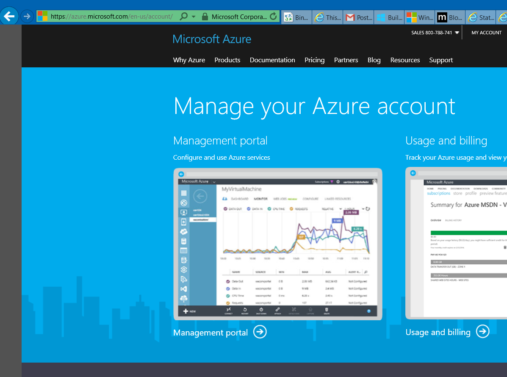This screenshot has width=507, height=377.
Task: Click the Usage and billing arrow circle icon
Action: pos(482,331)
